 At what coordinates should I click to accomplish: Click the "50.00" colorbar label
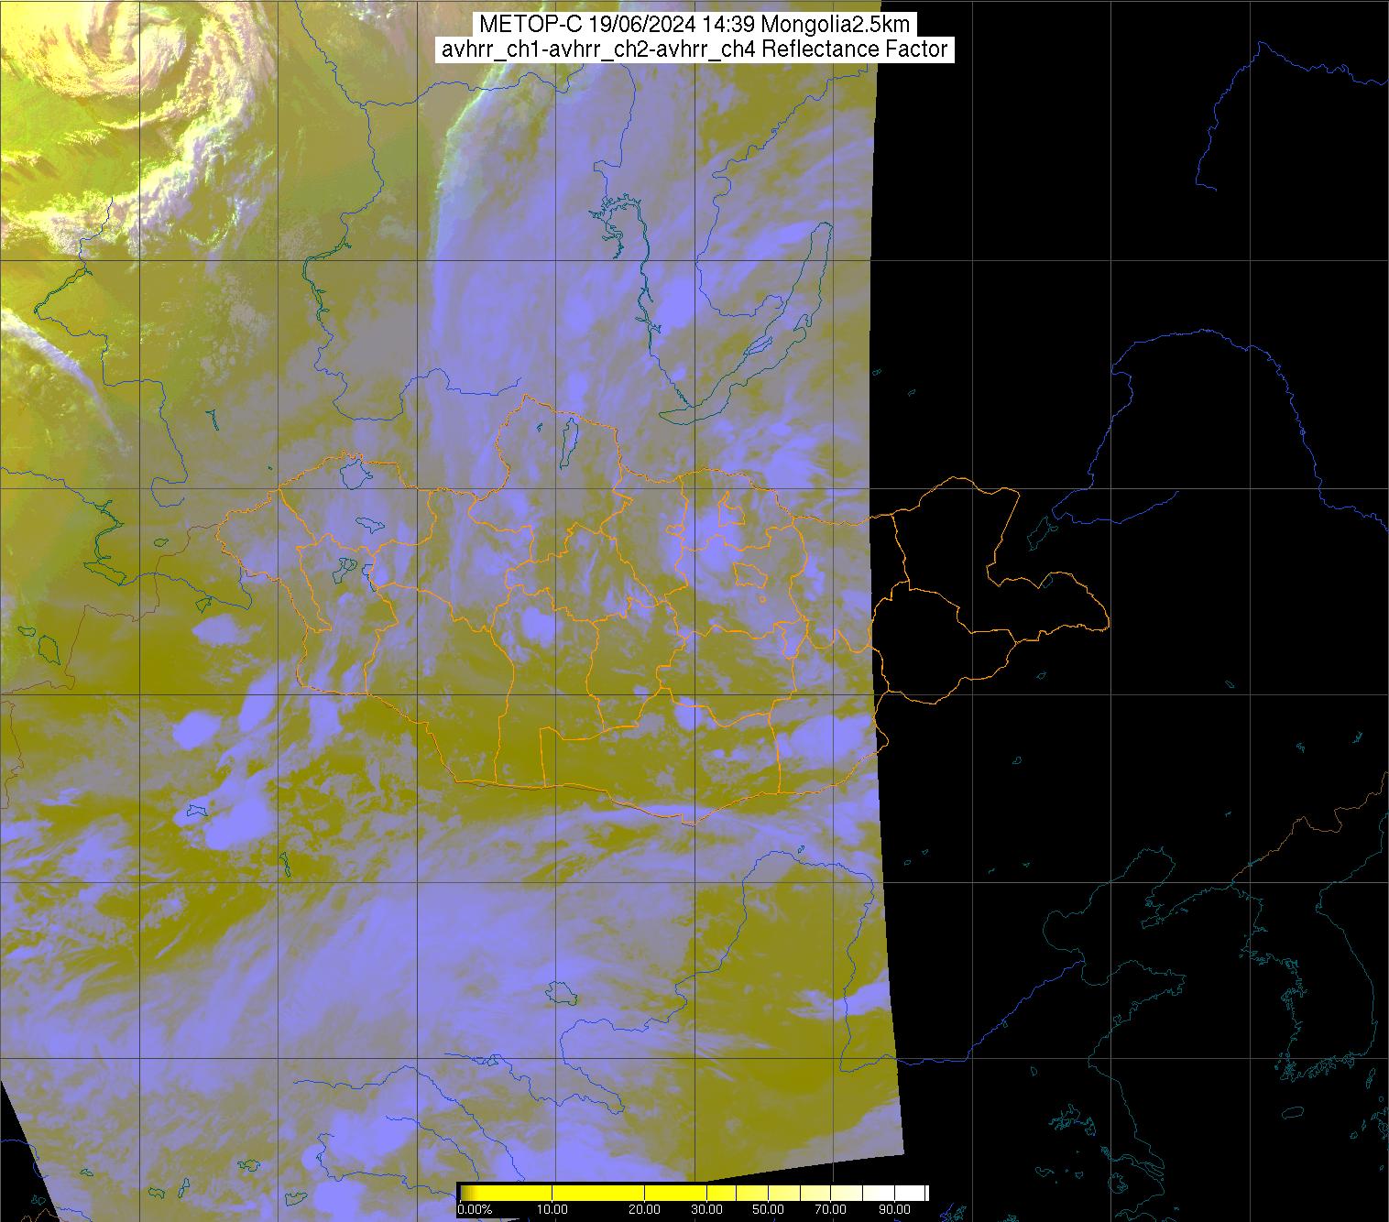(768, 1209)
